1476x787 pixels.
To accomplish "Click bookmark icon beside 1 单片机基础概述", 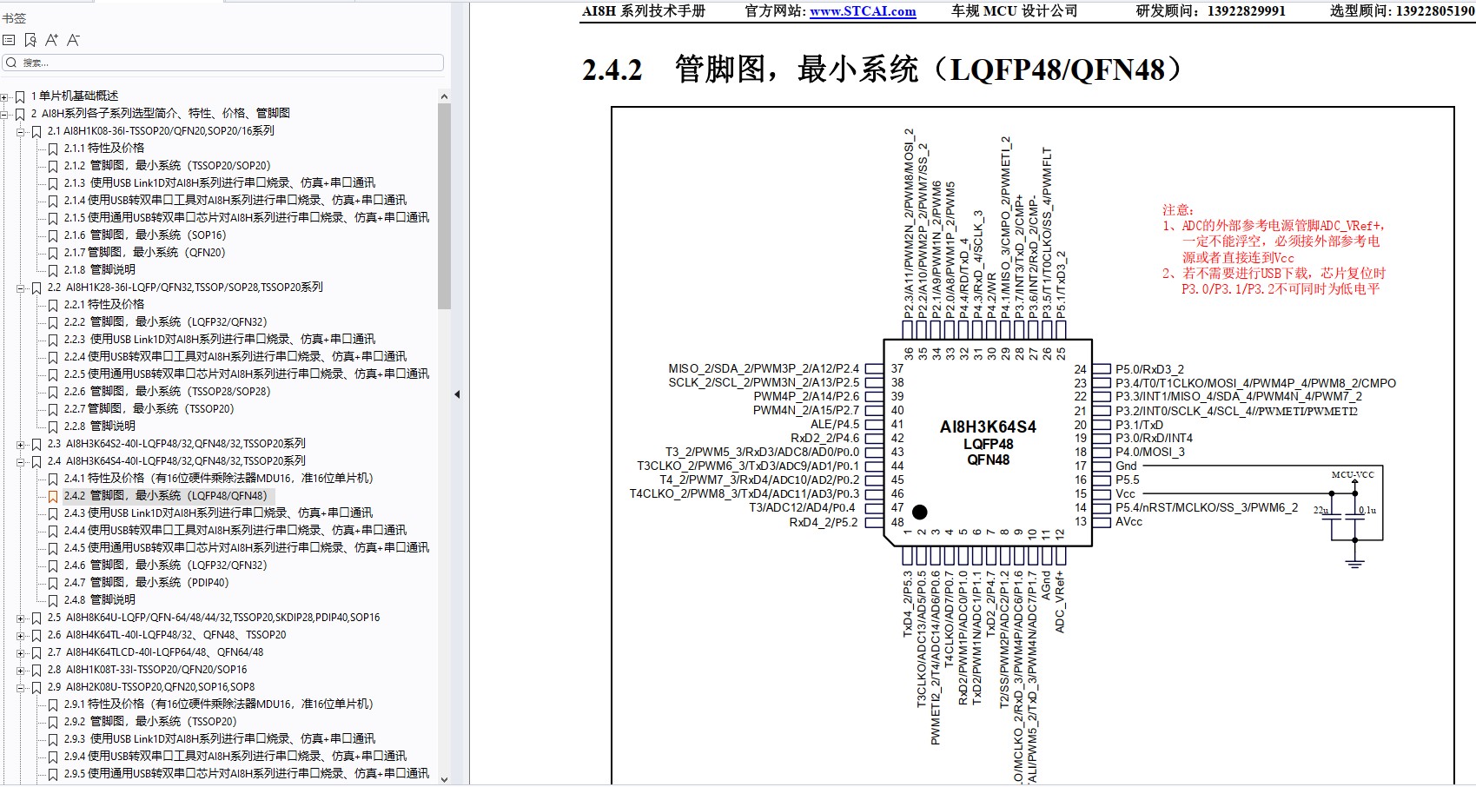I will click(x=20, y=96).
